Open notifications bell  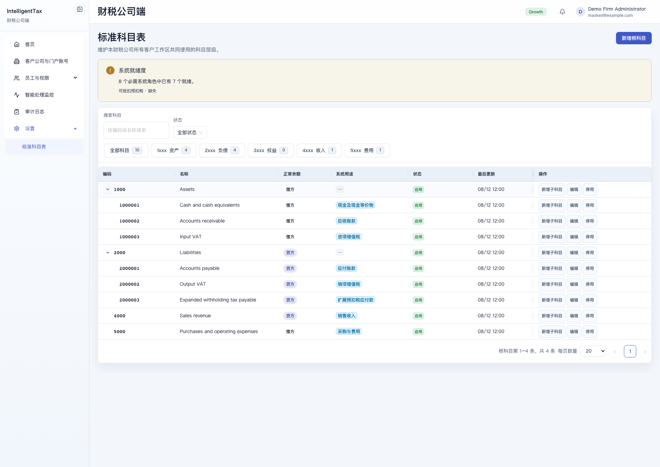tap(562, 12)
